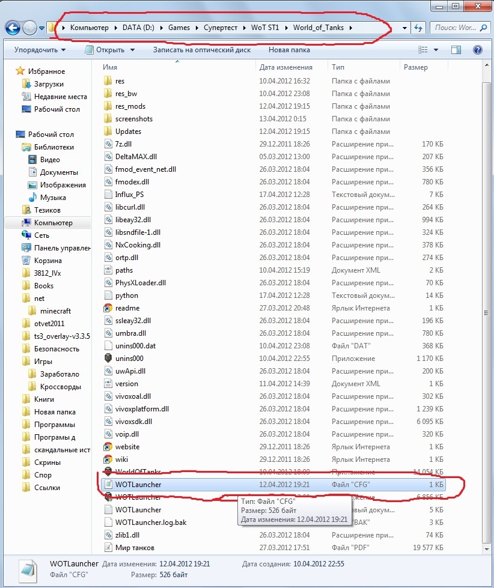Select the unins000.dat file

[135, 346]
